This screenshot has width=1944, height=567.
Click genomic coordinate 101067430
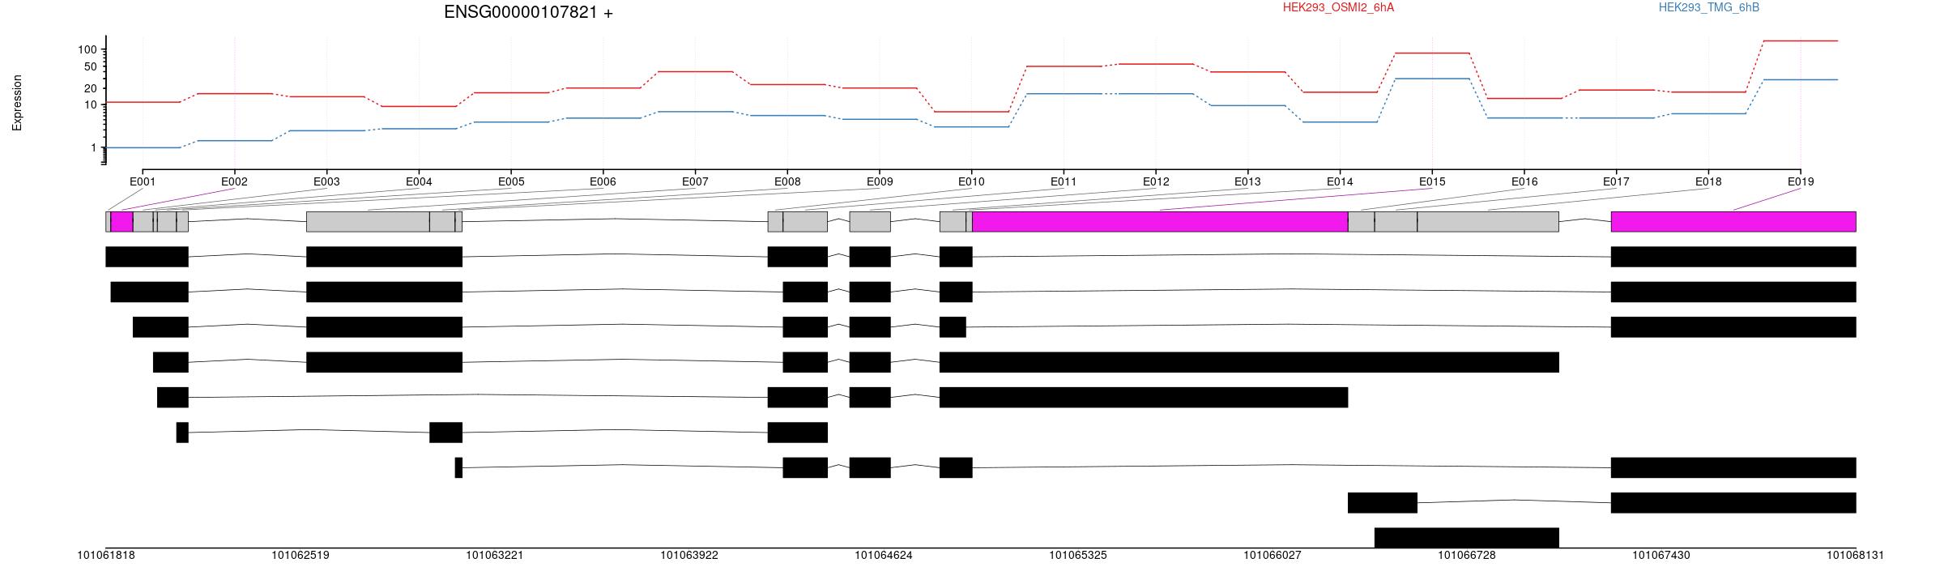(1661, 556)
